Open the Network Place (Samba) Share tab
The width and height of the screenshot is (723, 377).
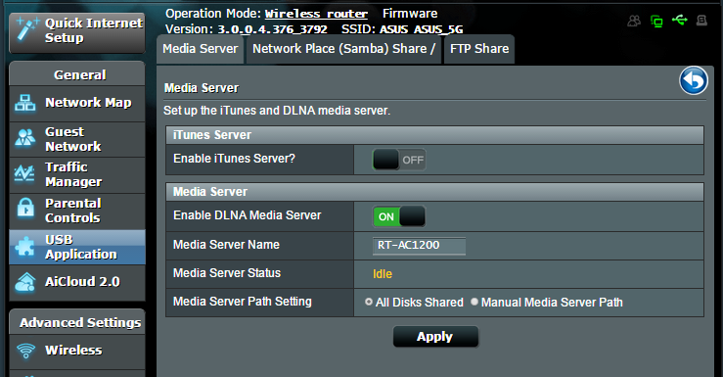click(344, 49)
